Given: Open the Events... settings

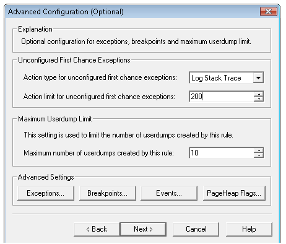Looking at the screenshot, I should (x=169, y=193).
